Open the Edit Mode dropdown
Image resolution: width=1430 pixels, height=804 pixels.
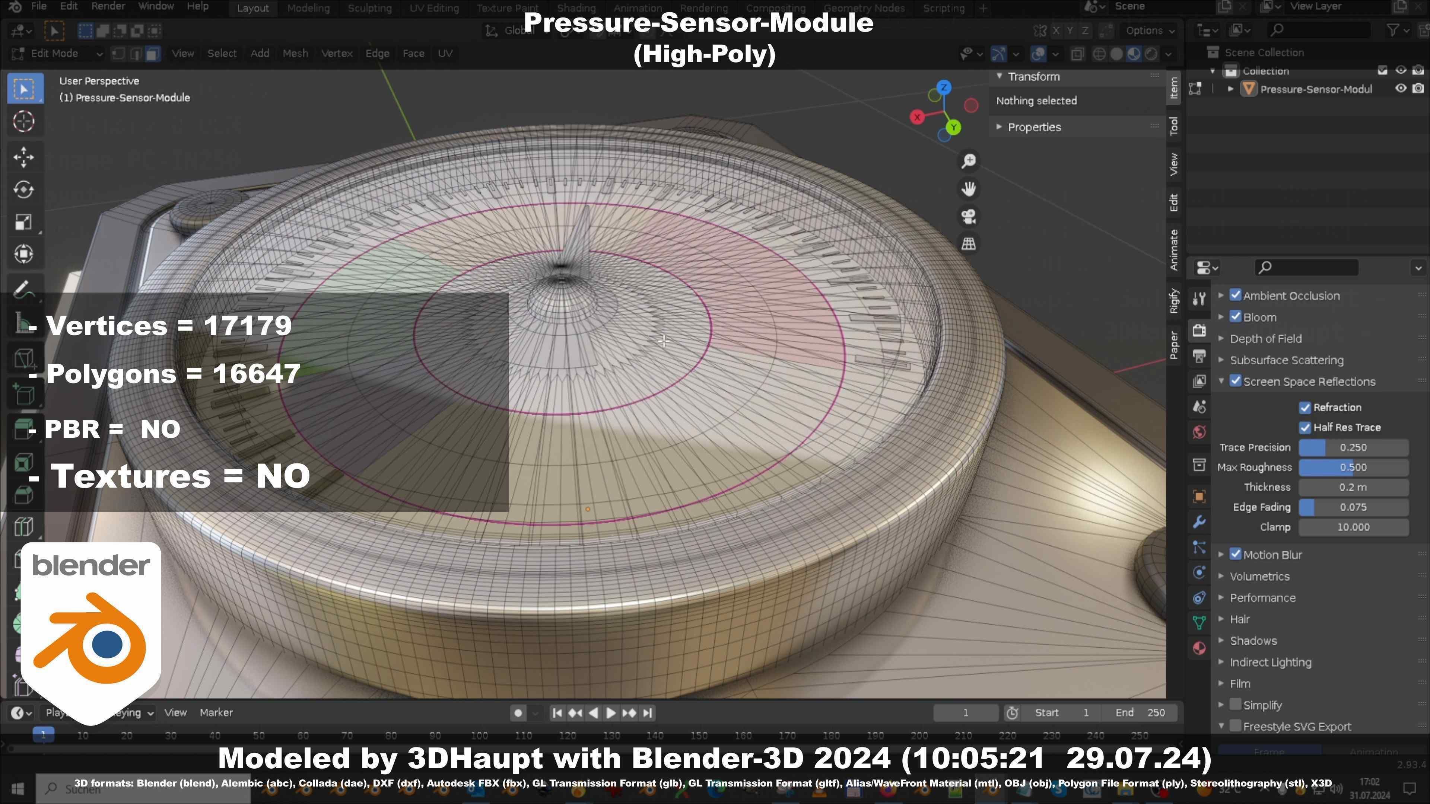57,53
